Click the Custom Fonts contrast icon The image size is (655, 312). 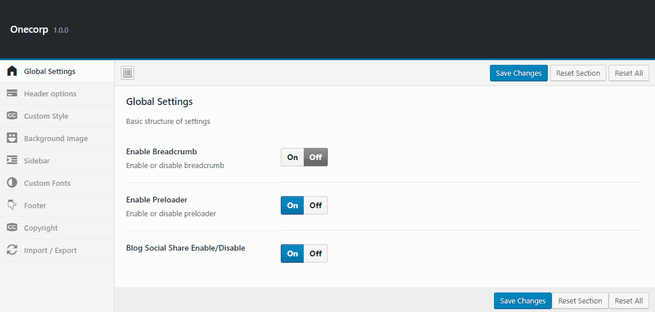click(12, 183)
